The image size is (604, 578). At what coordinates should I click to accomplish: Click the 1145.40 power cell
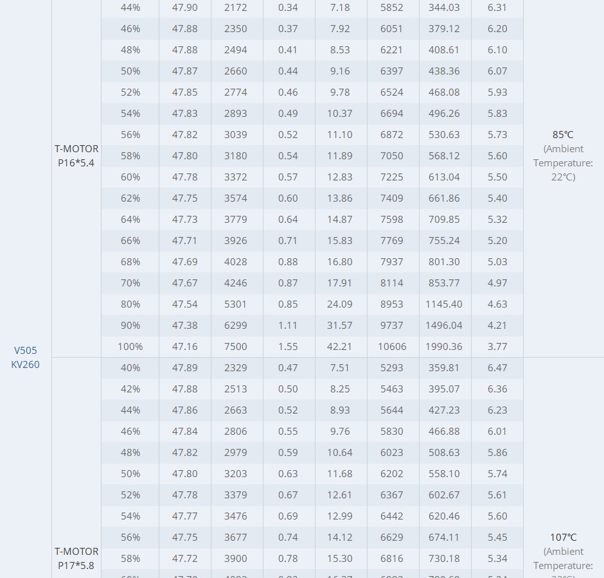[444, 304]
